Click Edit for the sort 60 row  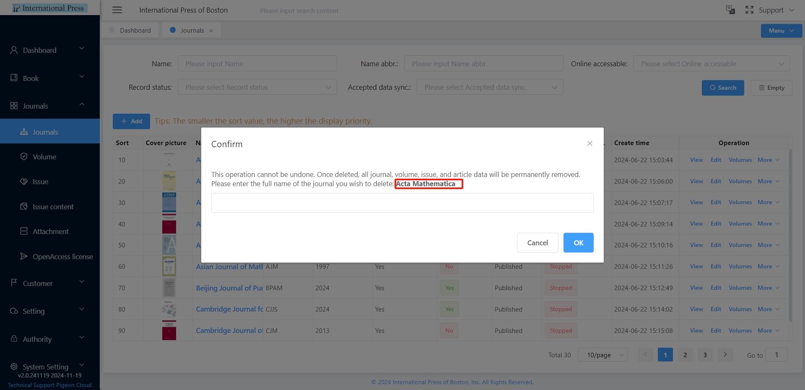(x=716, y=266)
